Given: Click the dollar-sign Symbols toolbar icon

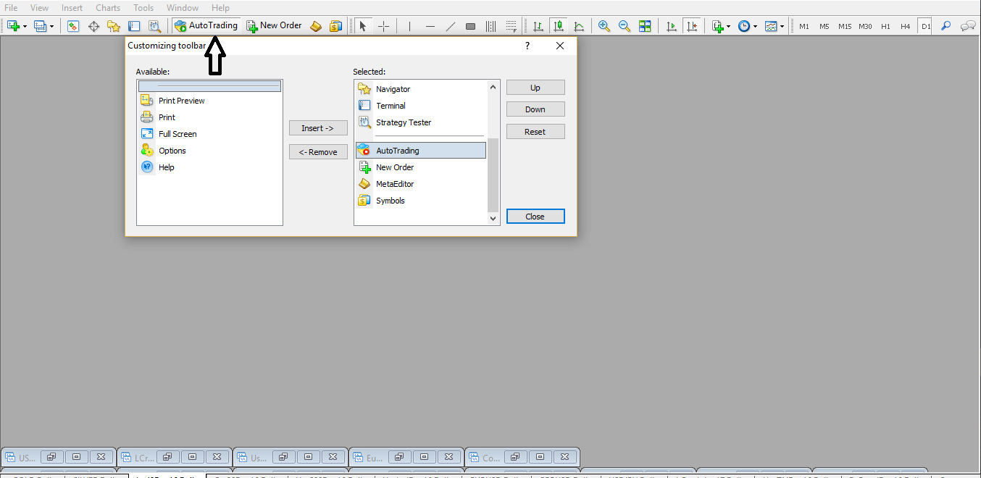Looking at the screenshot, I should [335, 26].
